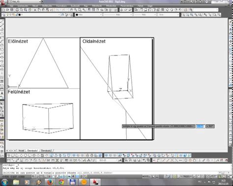The height and width of the screenshot is (186, 233).
Task: Click the Open file icon
Action: click(x=7, y=10)
